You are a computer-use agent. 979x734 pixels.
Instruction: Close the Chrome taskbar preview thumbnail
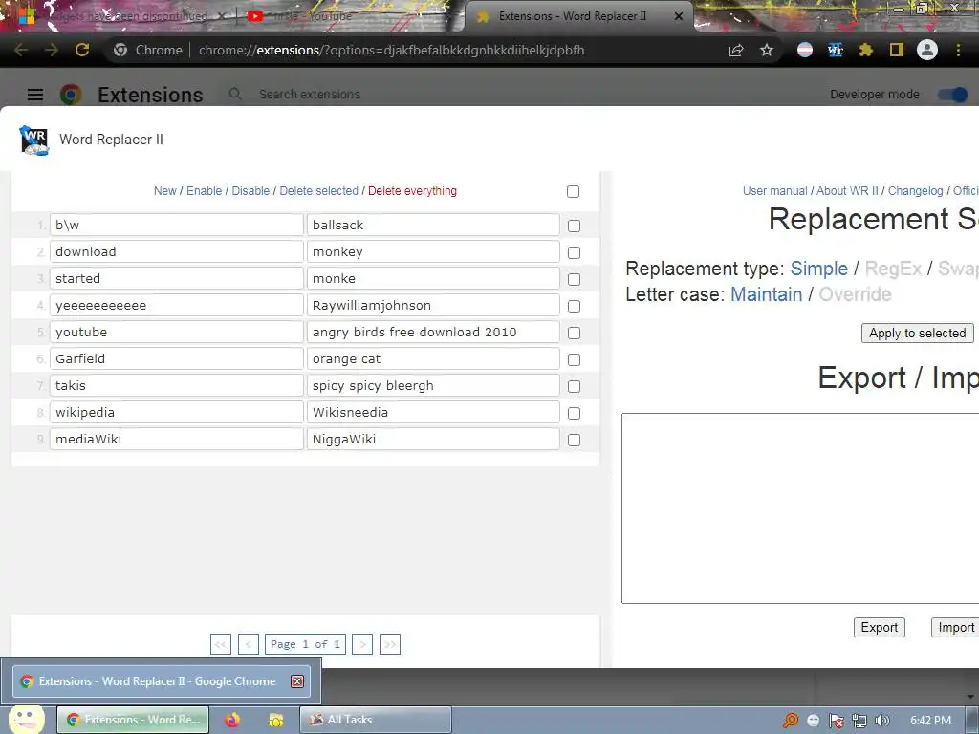click(297, 681)
